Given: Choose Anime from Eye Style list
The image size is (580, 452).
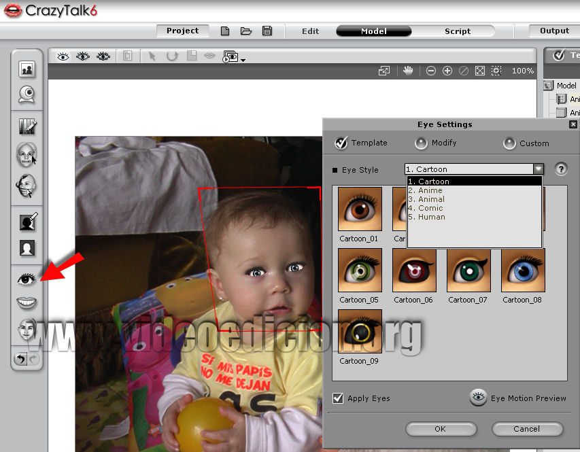Looking at the screenshot, I should [x=430, y=191].
